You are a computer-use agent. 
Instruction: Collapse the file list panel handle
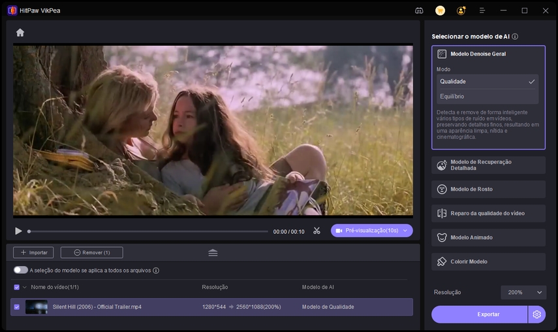[x=213, y=253]
